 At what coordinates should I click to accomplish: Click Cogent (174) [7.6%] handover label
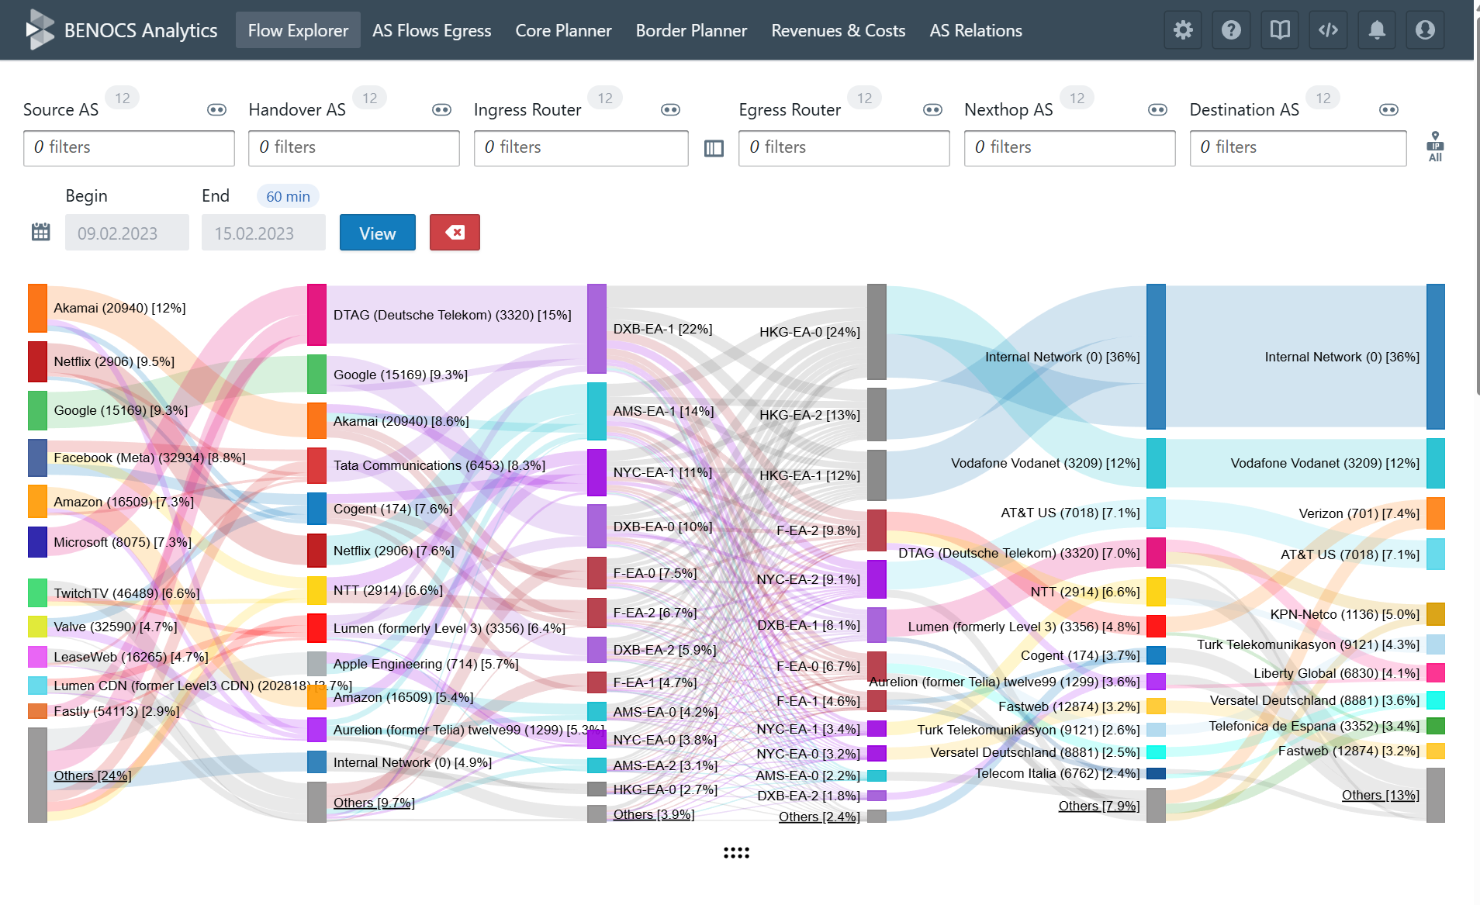(x=392, y=509)
